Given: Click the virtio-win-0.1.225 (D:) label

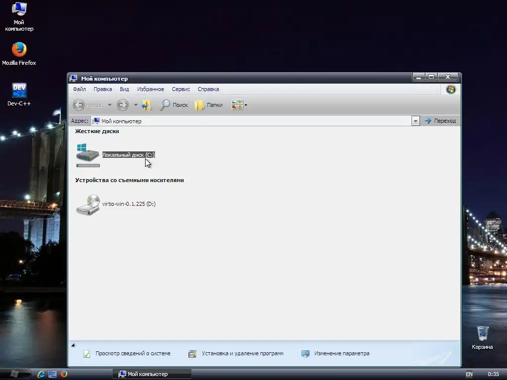Looking at the screenshot, I should point(129,204).
